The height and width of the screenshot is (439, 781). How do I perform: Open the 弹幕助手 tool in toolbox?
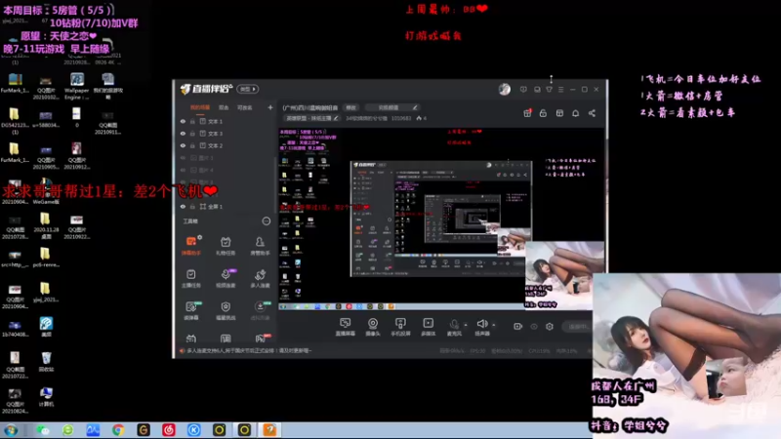[x=191, y=246]
